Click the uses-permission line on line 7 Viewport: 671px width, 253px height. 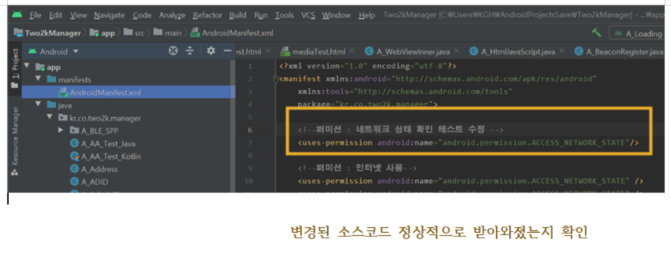pyautogui.click(x=468, y=143)
